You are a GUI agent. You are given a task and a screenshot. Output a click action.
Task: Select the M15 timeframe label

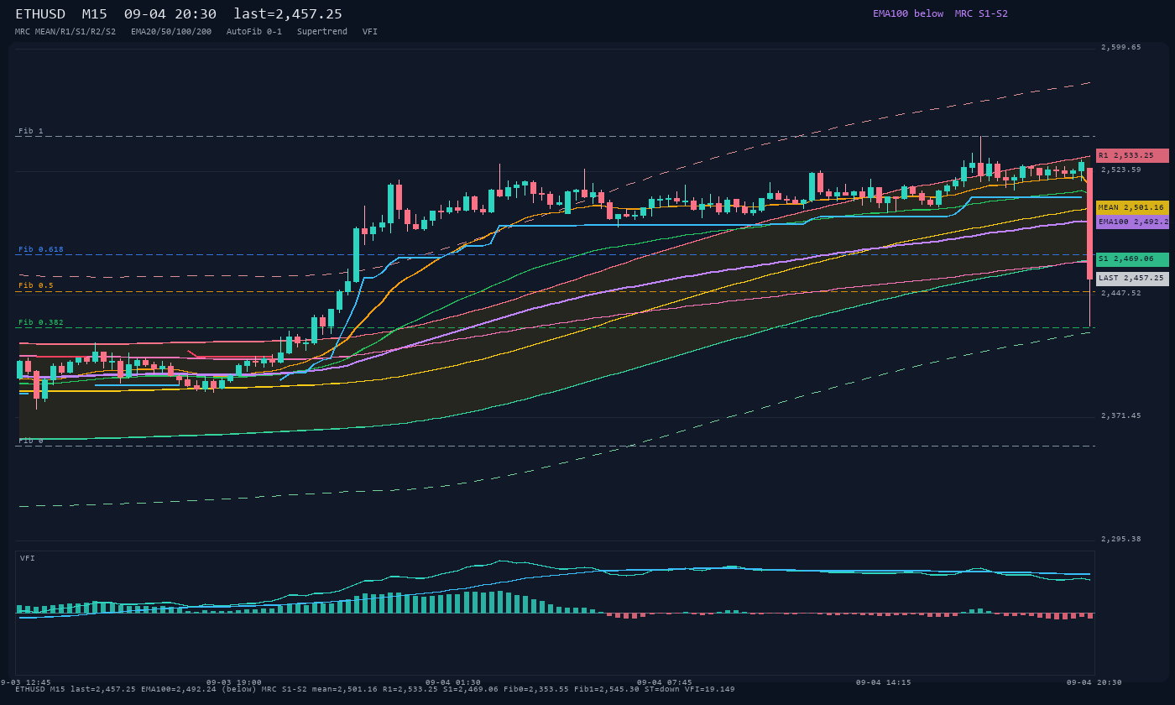point(95,14)
